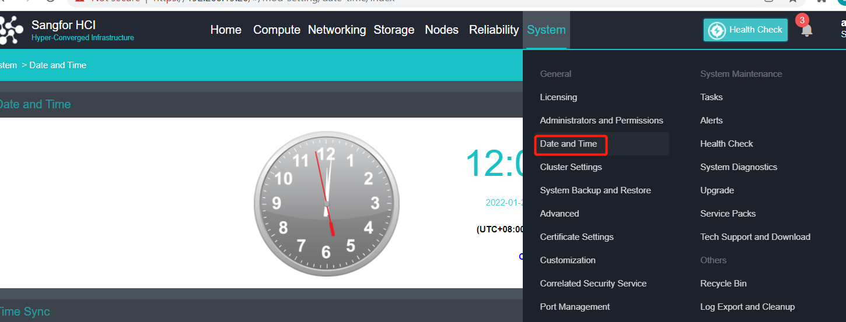This screenshot has width=846, height=322.
Task: Open the notification bell with 3 alerts
Action: [806, 30]
